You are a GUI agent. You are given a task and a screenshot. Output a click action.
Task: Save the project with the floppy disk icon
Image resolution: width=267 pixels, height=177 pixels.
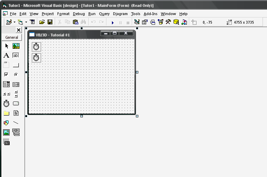50,22
